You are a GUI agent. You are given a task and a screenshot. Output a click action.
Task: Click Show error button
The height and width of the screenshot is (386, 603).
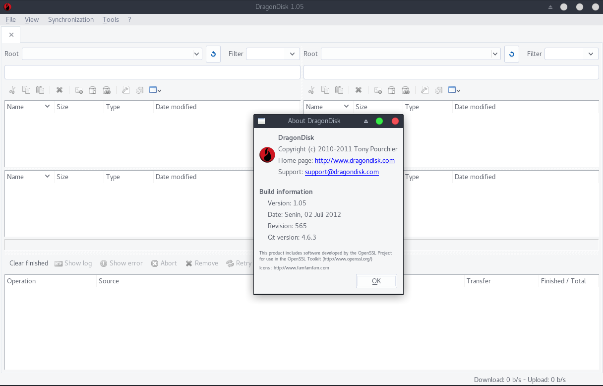click(121, 263)
